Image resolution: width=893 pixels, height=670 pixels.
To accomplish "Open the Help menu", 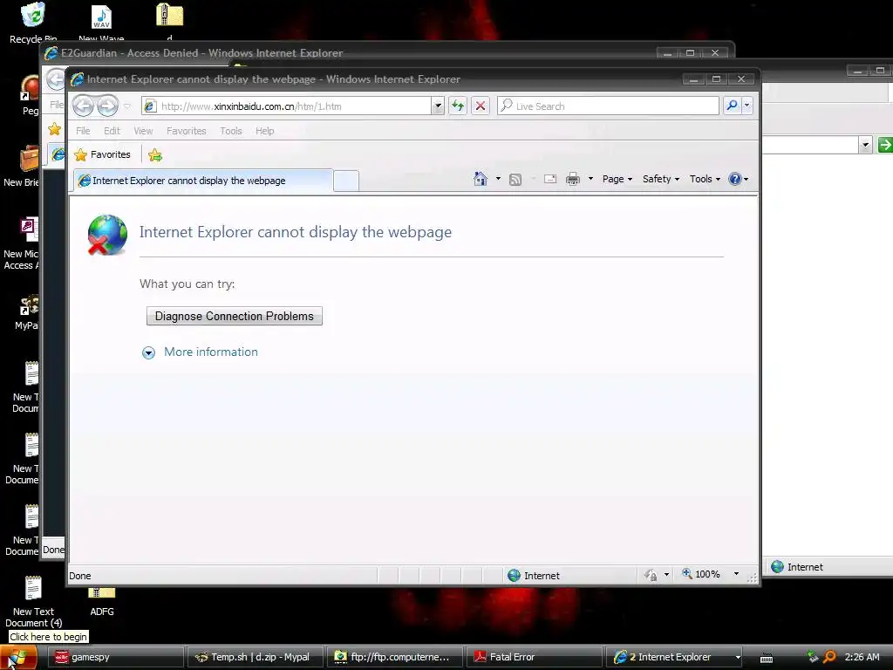I will [264, 131].
